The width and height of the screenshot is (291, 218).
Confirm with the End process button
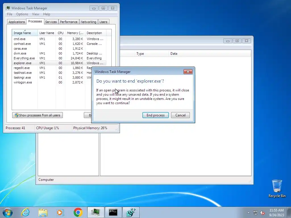tap(155, 115)
